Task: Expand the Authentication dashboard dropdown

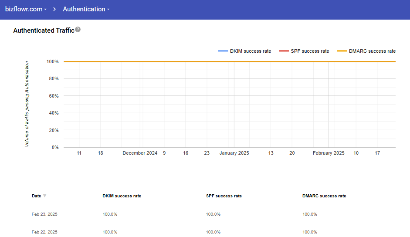Action: pos(86,9)
